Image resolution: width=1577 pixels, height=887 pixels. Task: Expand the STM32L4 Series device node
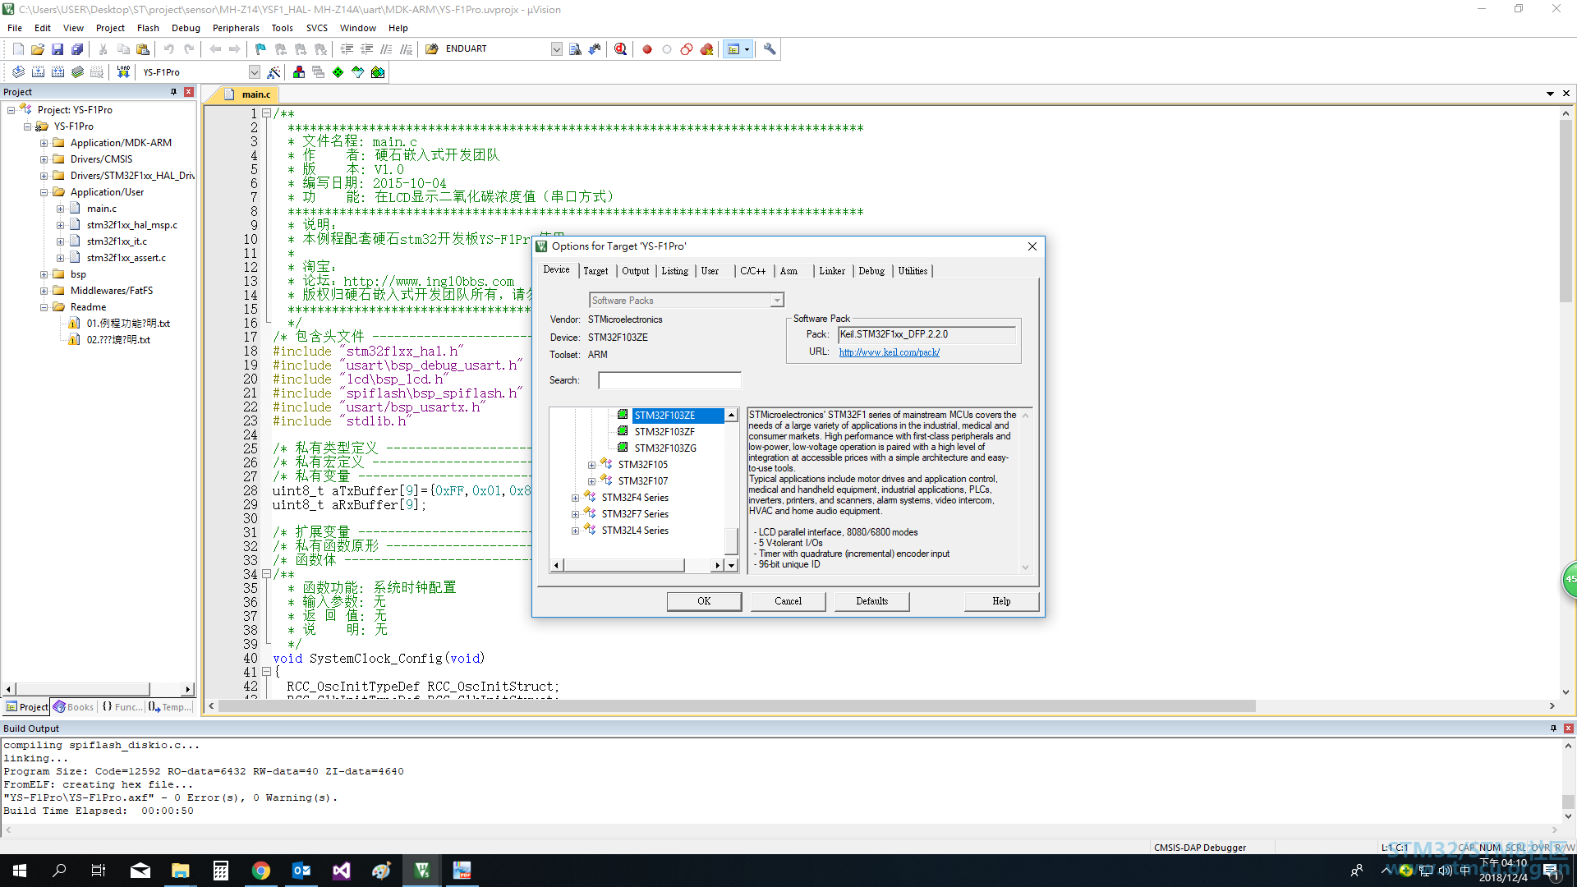point(575,531)
